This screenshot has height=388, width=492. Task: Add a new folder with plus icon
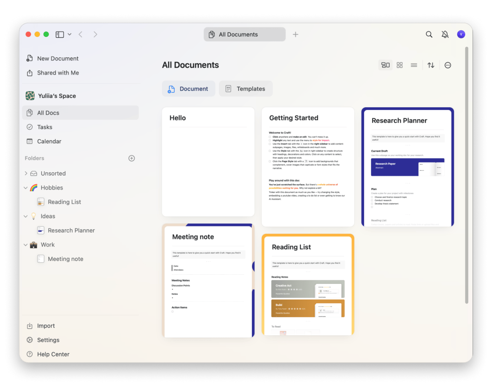(132, 158)
